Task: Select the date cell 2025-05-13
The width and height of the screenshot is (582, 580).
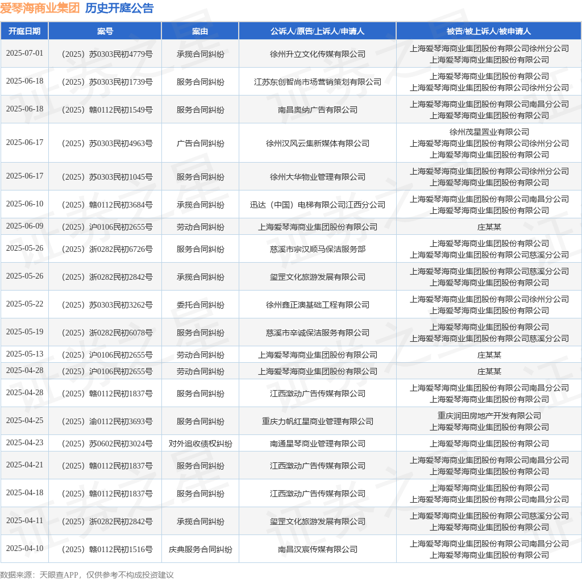Action: coord(24,354)
